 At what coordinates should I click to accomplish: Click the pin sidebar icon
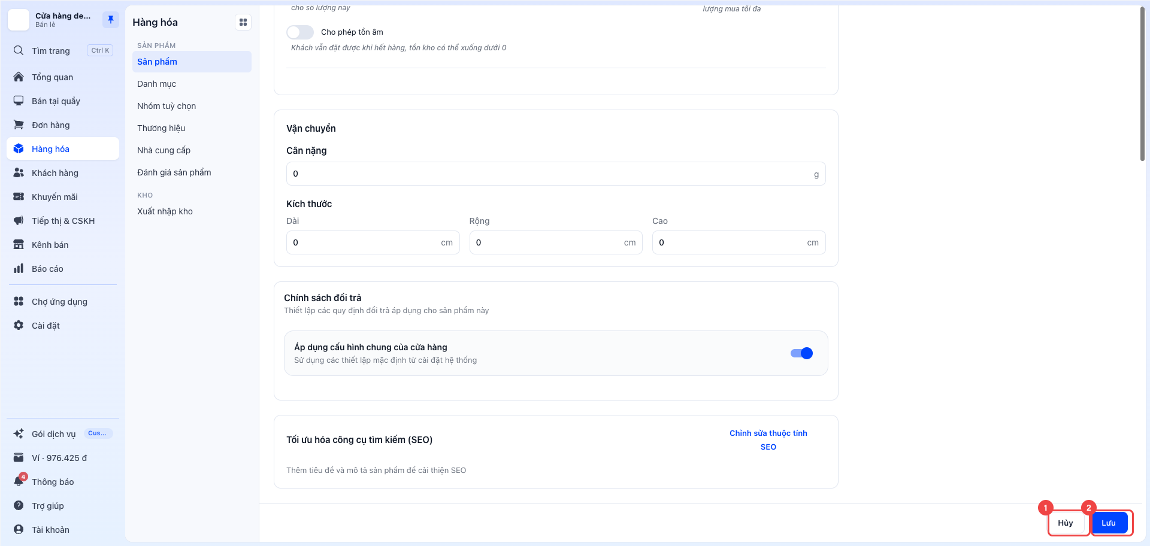pyautogui.click(x=111, y=20)
